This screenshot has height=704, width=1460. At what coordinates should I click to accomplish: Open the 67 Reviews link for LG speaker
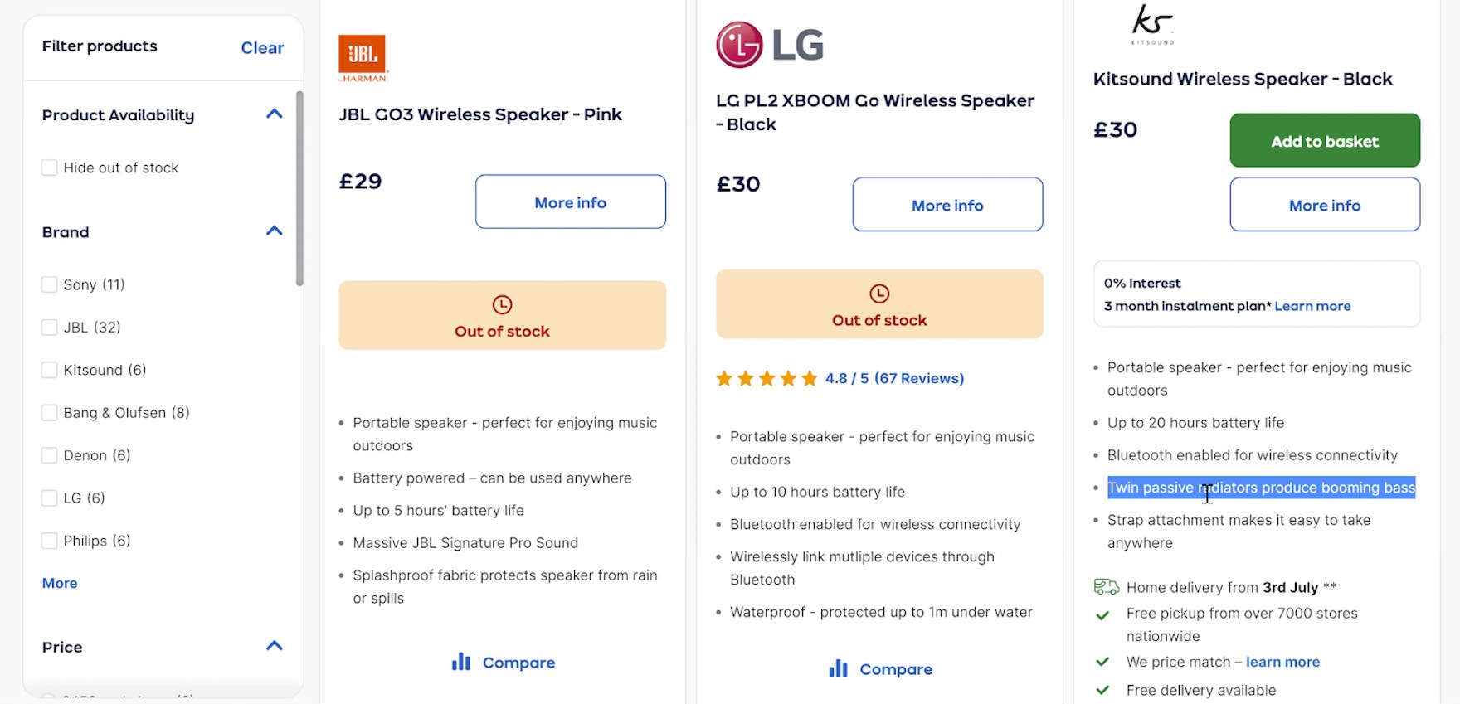click(920, 377)
